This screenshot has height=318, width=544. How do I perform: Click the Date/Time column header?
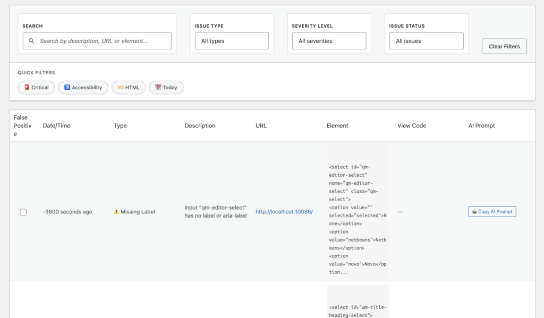pos(56,126)
